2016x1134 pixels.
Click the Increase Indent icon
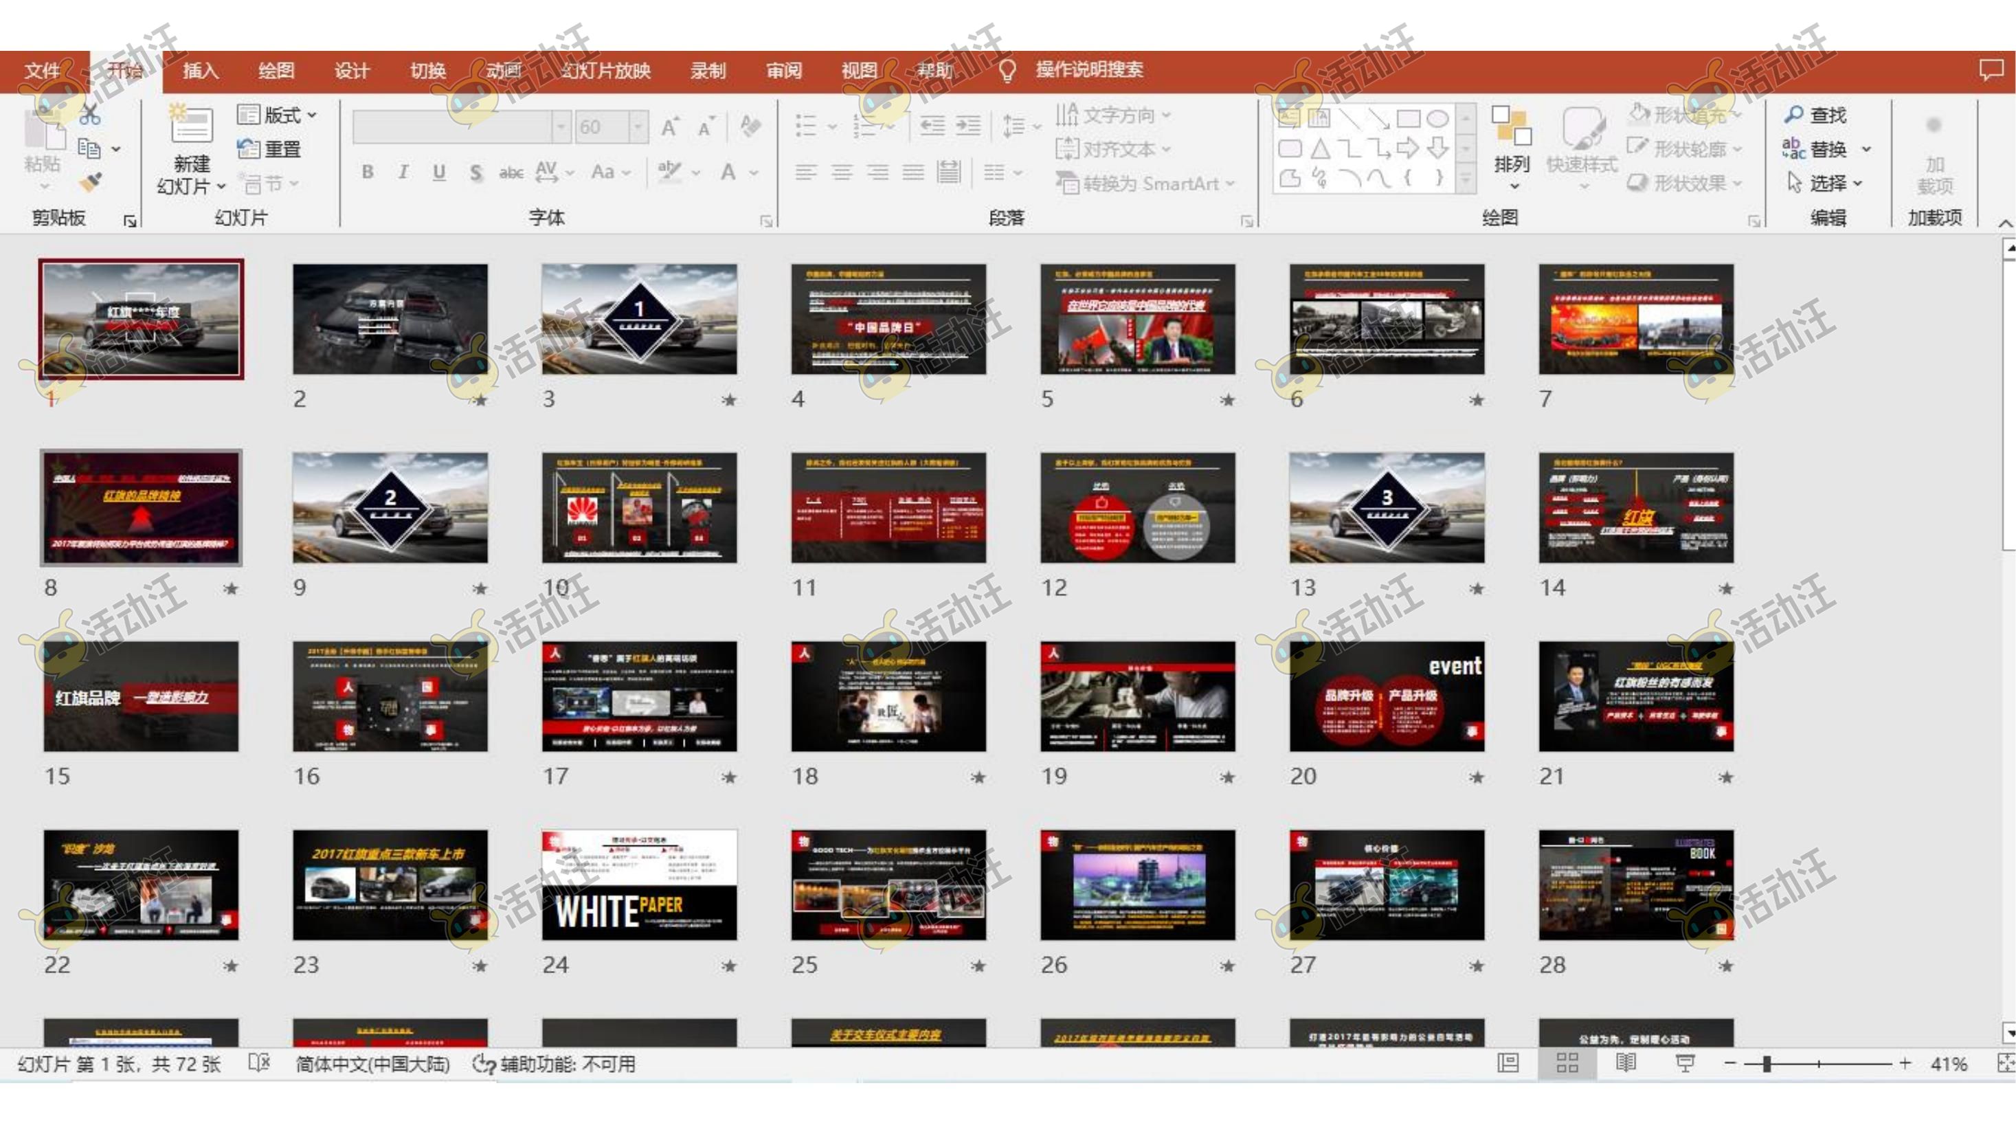pyautogui.click(x=968, y=125)
